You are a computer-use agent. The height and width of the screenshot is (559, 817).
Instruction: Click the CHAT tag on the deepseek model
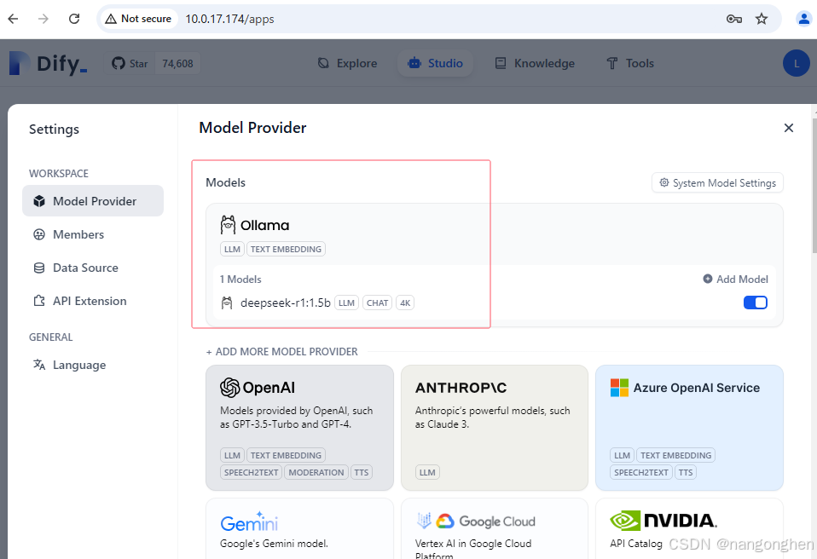click(x=377, y=303)
